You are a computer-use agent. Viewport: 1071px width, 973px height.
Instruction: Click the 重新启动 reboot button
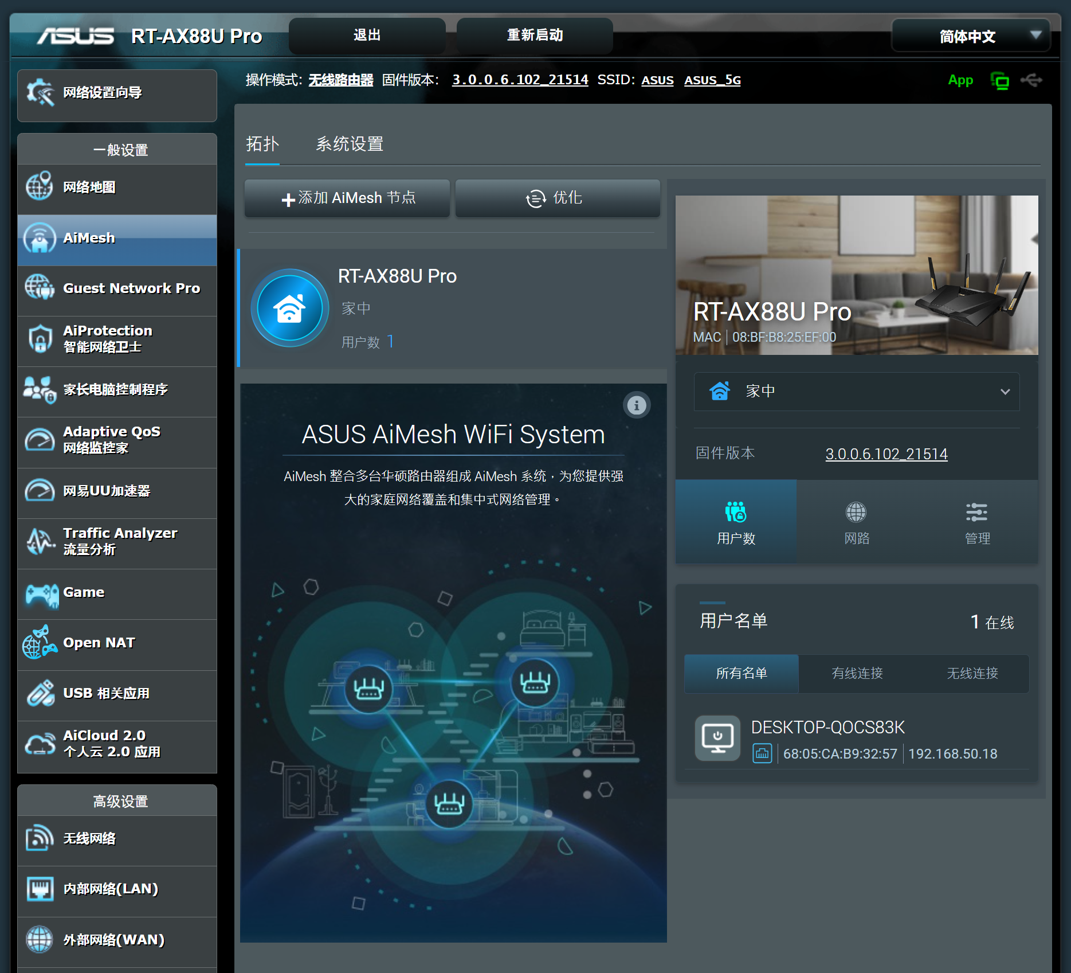[535, 36]
